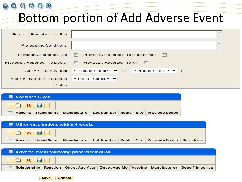This screenshot has height=182, width=242.
Task: Go to the home icon
Action: coord(14,6)
